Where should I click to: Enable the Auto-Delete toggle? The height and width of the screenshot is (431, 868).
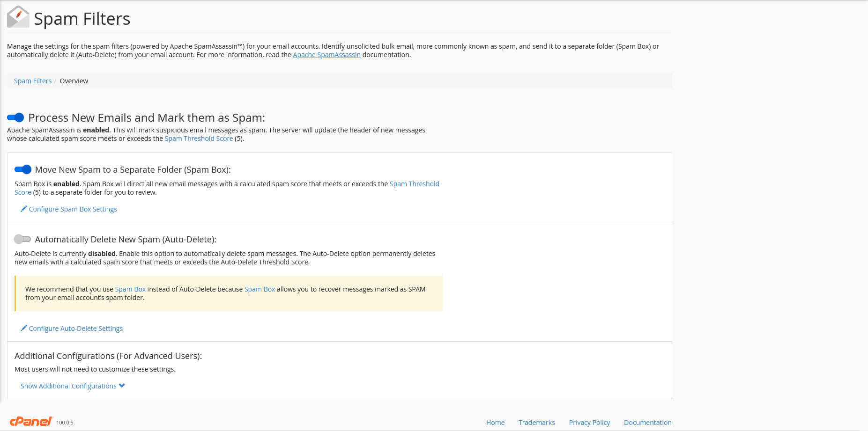pos(22,239)
